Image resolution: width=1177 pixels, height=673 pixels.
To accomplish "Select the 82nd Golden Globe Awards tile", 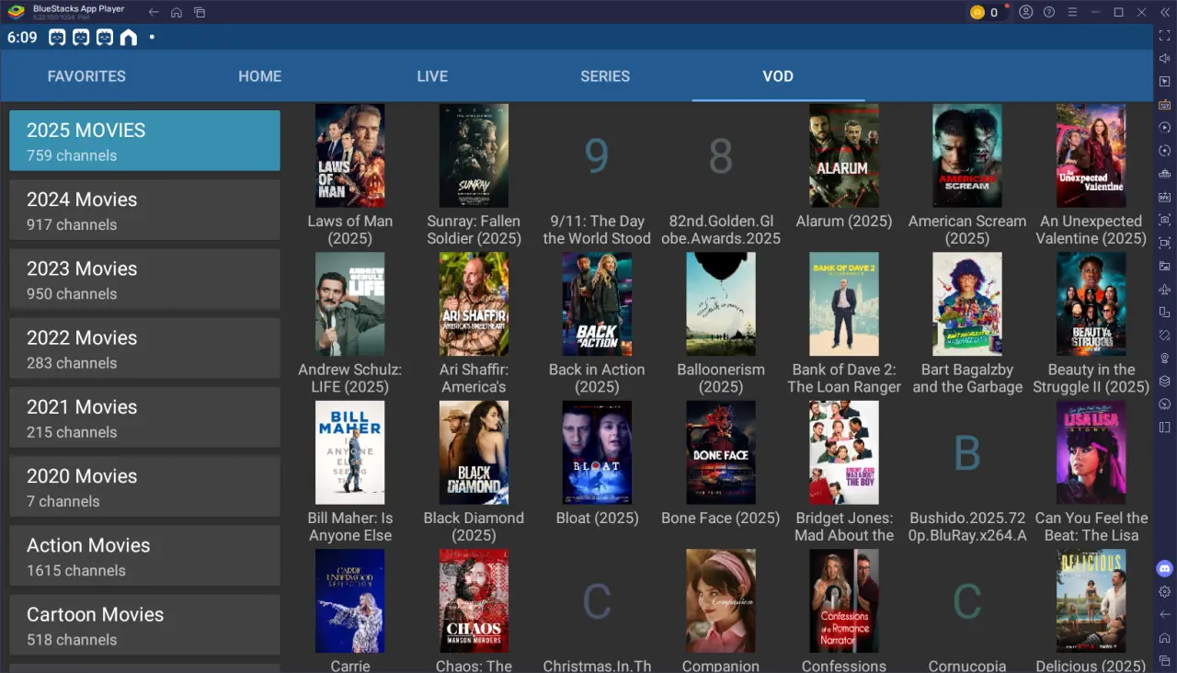I will click(721, 155).
